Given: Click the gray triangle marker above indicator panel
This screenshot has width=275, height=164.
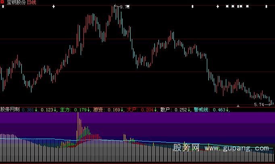Looking at the screenshot, I should tap(238, 106).
